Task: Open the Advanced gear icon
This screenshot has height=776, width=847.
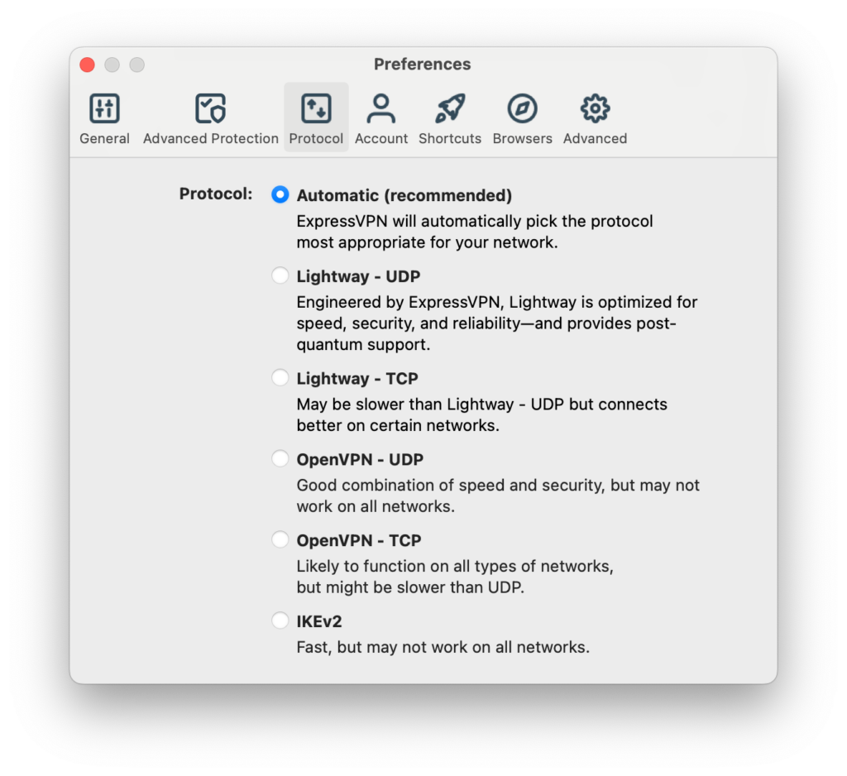Action: 595,108
